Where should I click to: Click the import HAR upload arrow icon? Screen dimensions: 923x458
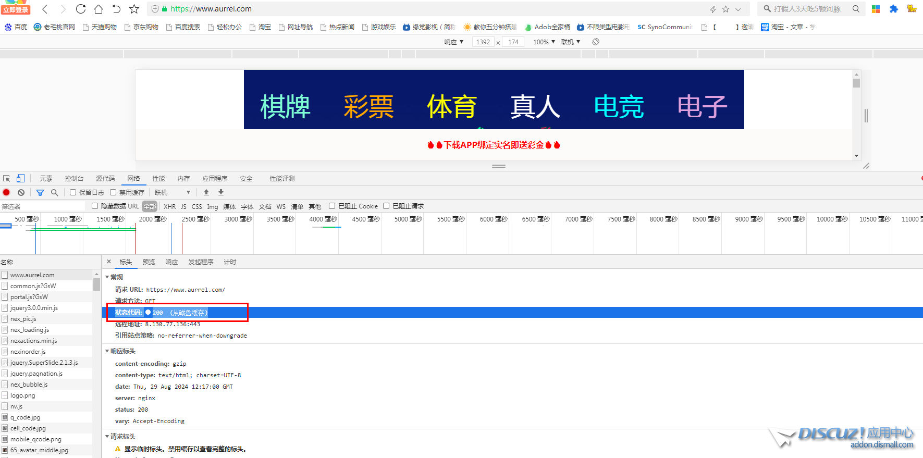206,192
